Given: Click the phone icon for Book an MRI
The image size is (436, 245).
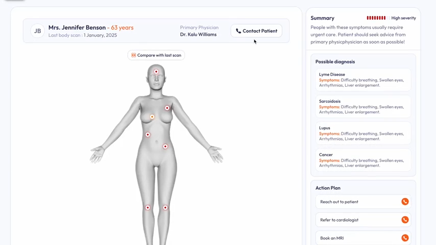Looking at the screenshot, I should click(405, 238).
